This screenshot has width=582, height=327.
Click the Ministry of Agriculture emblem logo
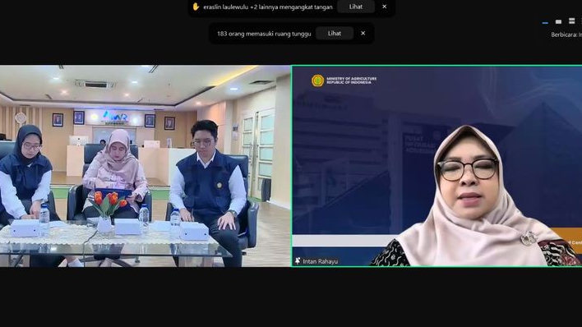tap(318, 81)
